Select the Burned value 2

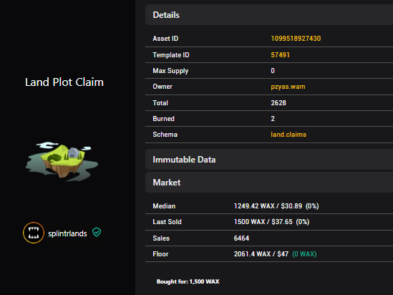click(273, 119)
